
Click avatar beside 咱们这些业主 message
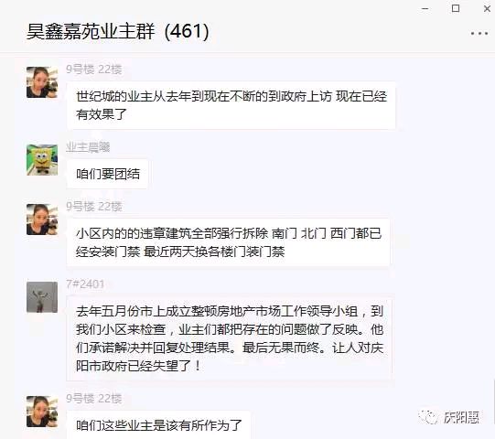pyautogui.click(x=42, y=412)
